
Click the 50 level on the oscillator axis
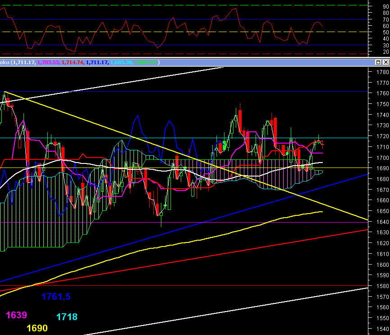coord(386,33)
